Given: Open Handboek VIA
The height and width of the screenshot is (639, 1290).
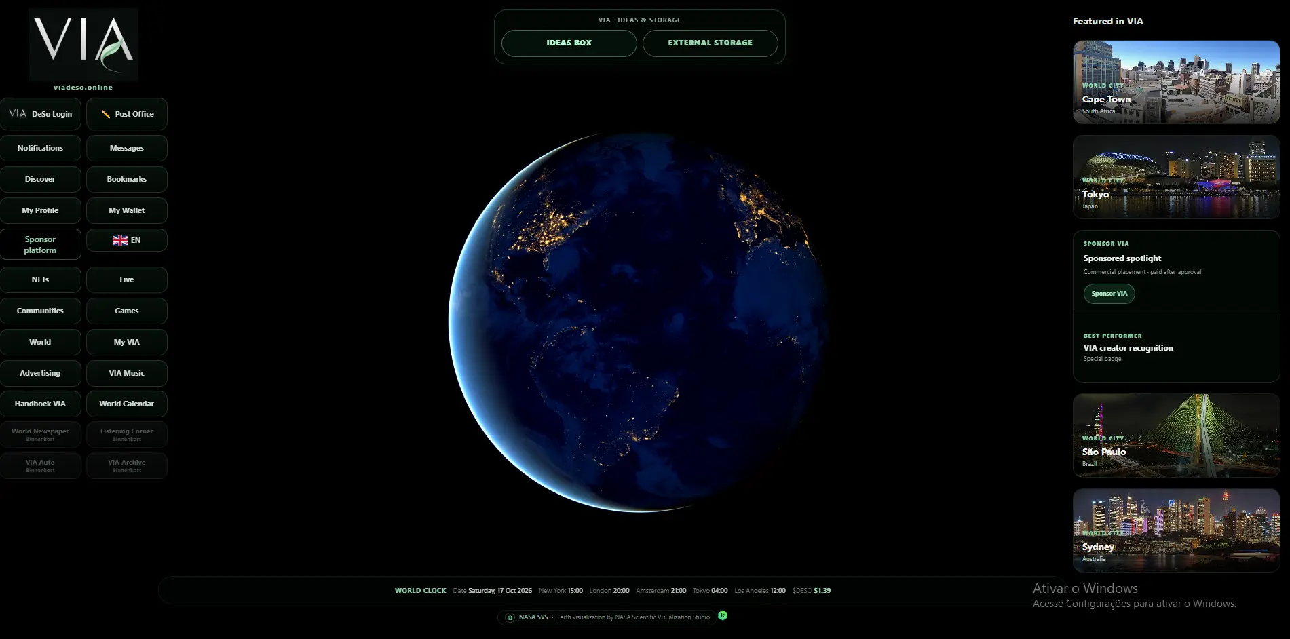Looking at the screenshot, I should (41, 404).
